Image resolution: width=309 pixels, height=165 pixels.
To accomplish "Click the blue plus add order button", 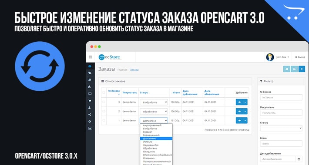I will coord(302,69).
